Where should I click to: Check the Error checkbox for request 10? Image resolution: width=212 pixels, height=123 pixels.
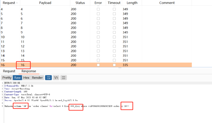click(98, 37)
